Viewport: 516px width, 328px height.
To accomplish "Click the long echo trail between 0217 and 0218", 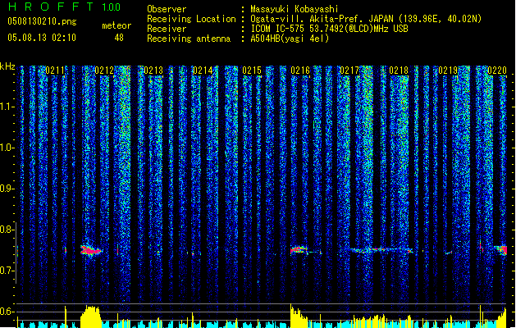I will pos(380,250).
